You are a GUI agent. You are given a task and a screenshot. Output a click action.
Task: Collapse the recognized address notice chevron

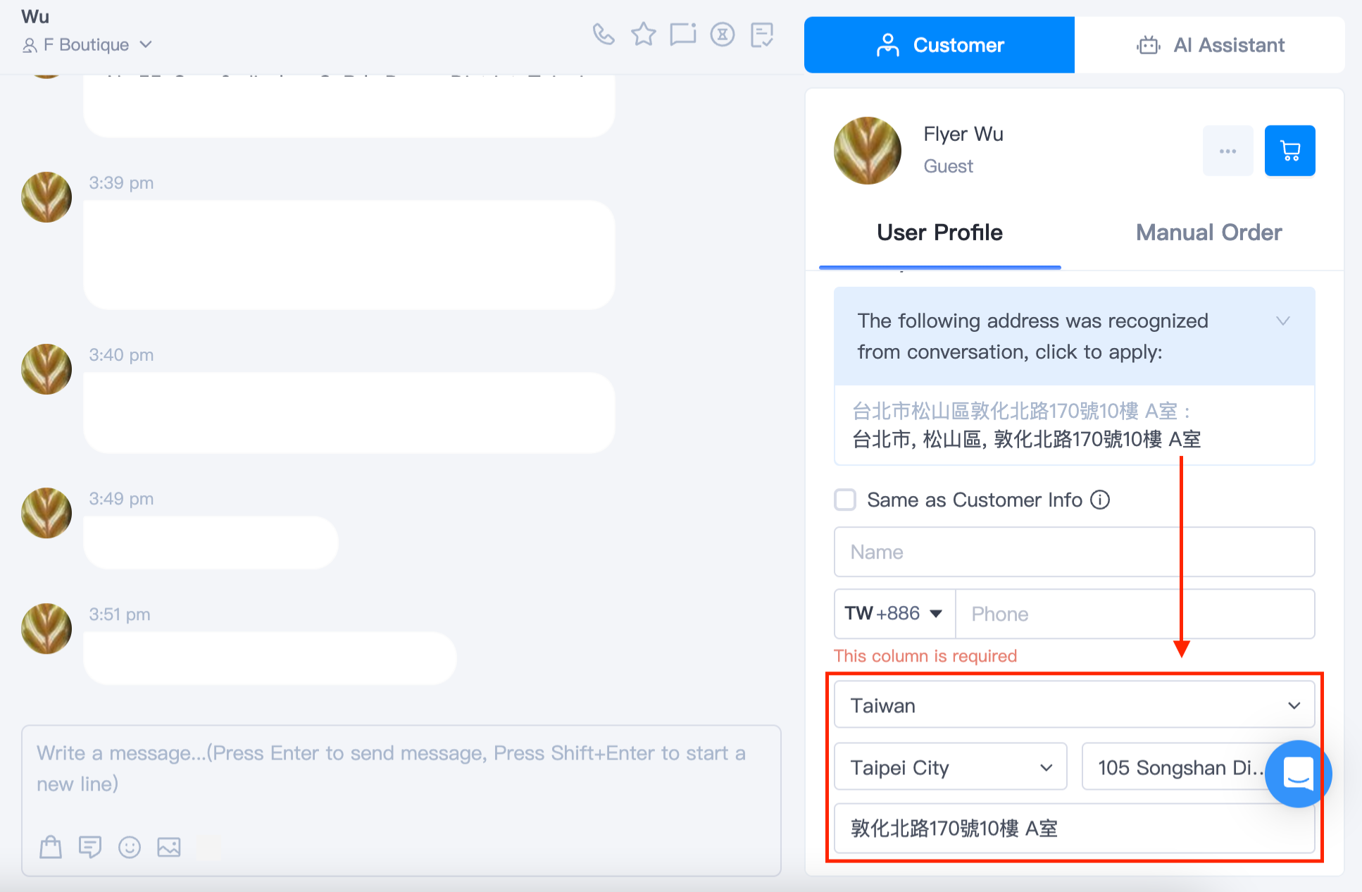pos(1282,321)
